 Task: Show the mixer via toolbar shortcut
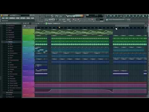(121, 16)
